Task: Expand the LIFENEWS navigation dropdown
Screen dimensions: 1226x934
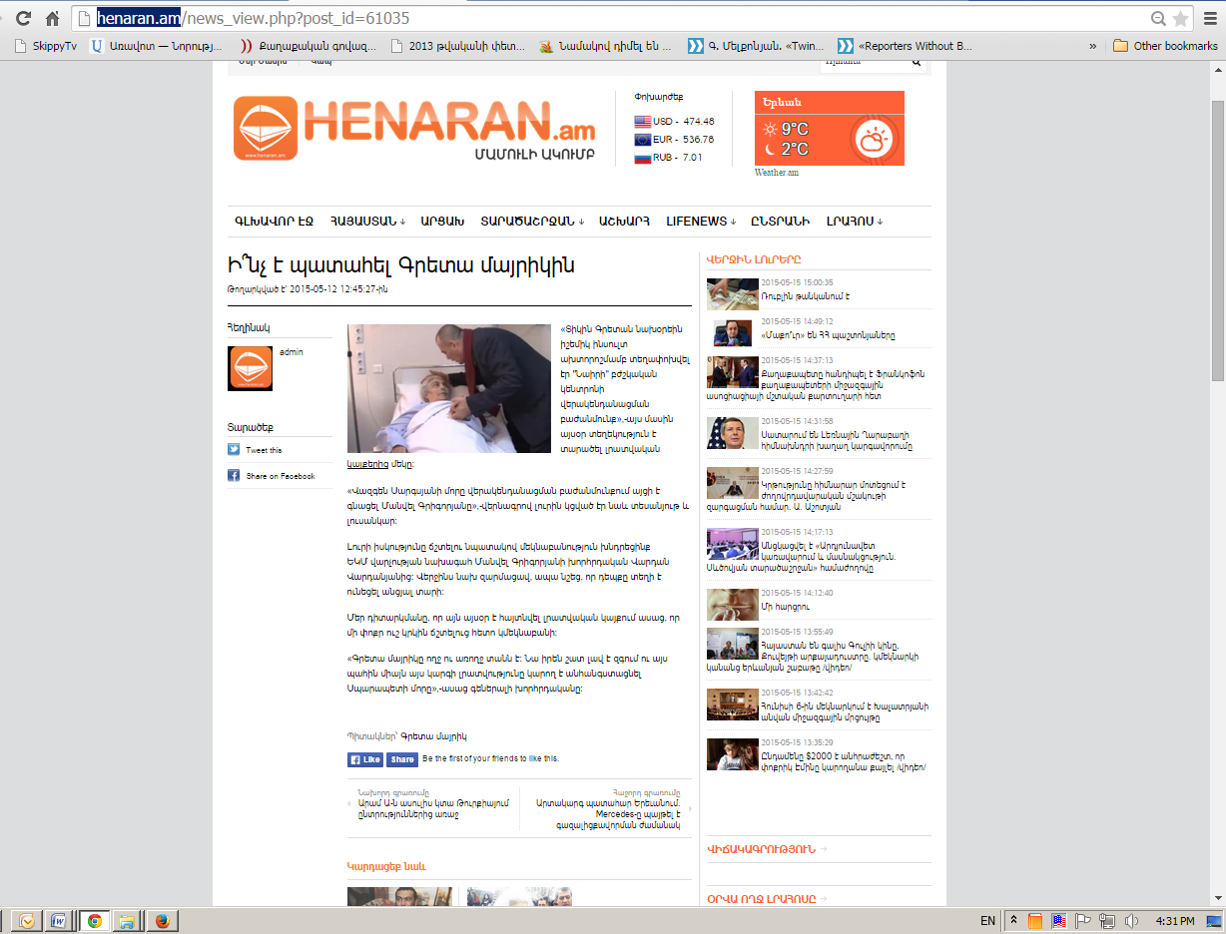Action: (x=701, y=222)
